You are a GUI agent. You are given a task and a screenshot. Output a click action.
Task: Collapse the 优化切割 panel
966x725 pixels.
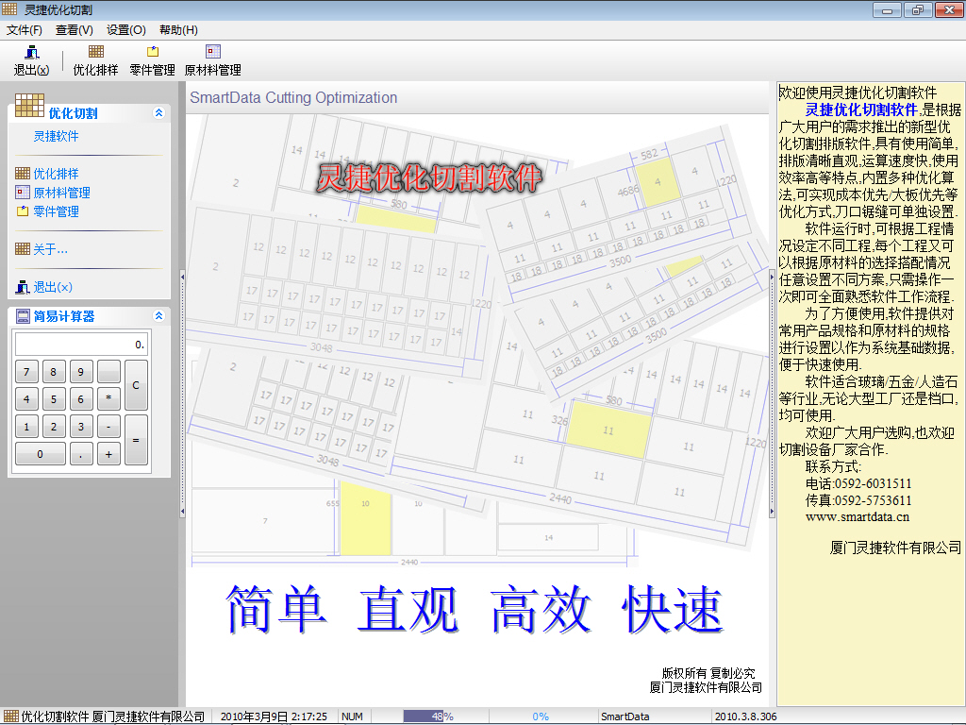tap(158, 113)
